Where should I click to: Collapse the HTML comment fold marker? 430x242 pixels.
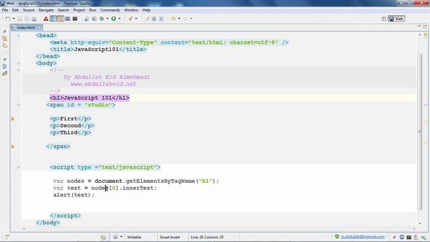(x=18, y=70)
